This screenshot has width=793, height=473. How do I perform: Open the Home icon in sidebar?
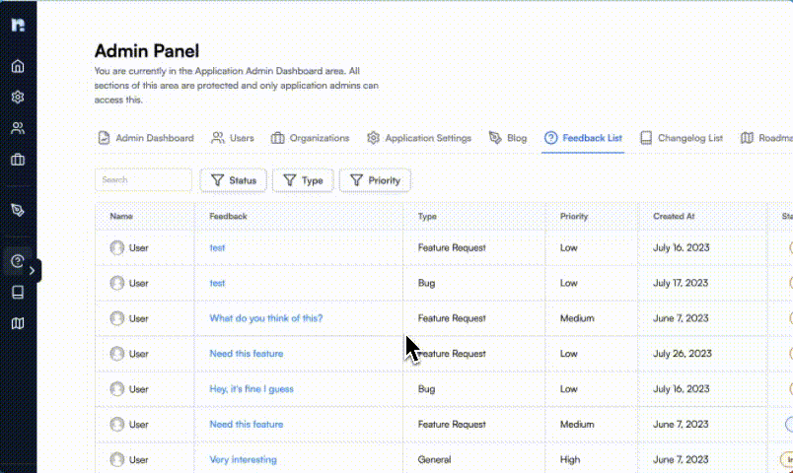pyautogui.click(x=18, y=67)
